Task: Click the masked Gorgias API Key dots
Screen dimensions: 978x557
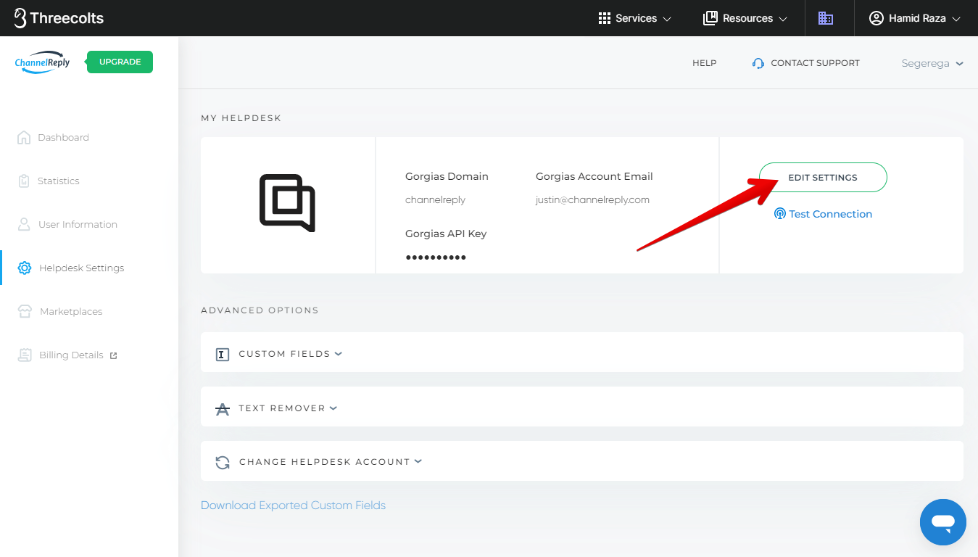Action: tap(436, 257)
